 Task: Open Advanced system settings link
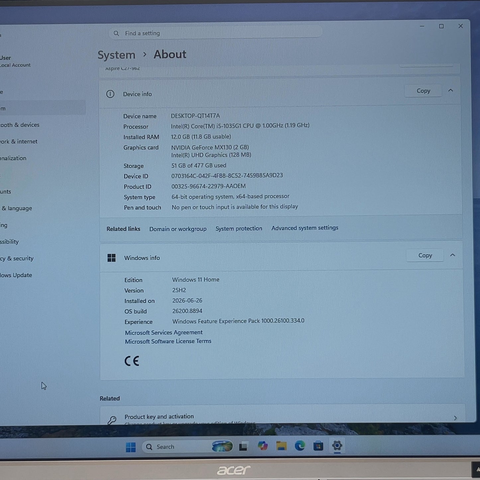[x=305, y=228]
